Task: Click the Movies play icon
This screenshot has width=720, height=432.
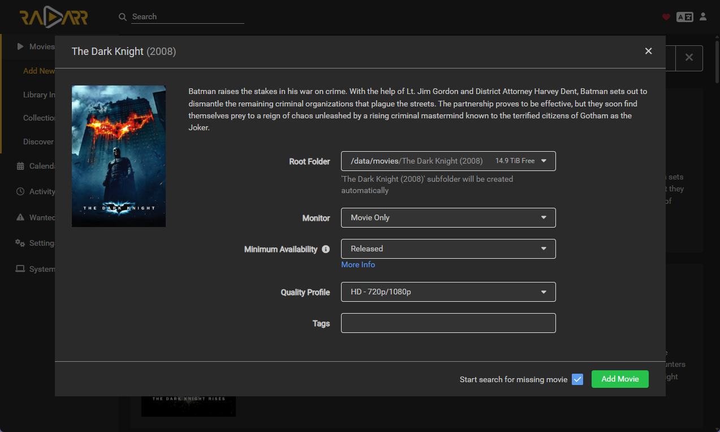Action: tap(20, 46)
